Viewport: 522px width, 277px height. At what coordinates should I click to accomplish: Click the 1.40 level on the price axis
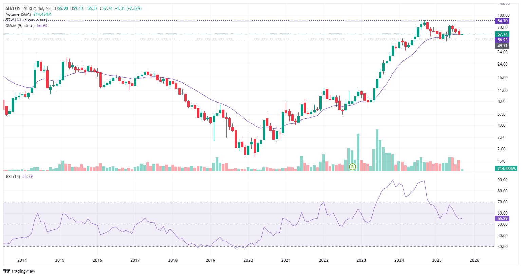pos(502,161)
